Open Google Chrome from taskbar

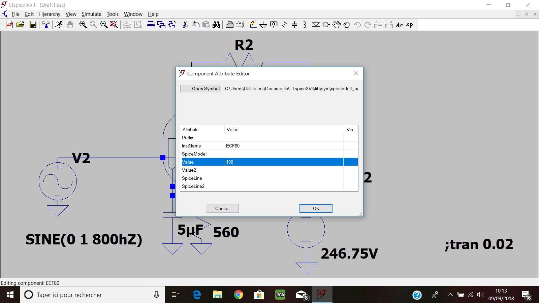tap(239, 295)
